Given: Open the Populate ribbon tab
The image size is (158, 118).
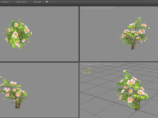Looking at the screenshot, I should click(x=38, y=2).
